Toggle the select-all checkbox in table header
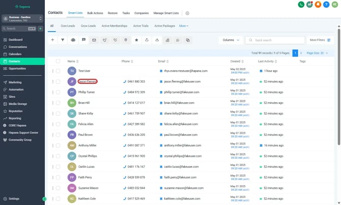 click(x=58, y=61)
